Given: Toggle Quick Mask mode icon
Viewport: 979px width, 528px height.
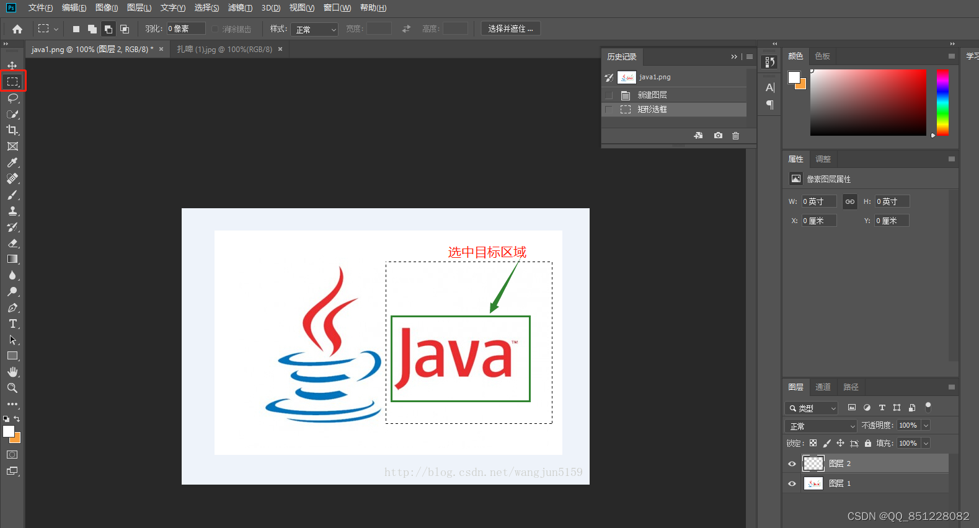Looking at the screenshot, I should [x=12, y=455].
